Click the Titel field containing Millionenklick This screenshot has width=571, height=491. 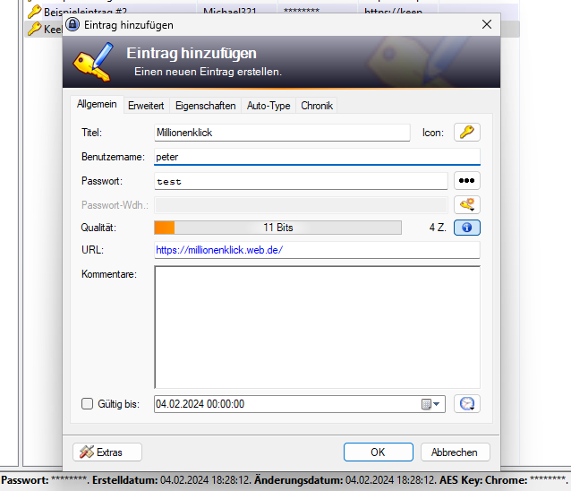coord(282,133)
